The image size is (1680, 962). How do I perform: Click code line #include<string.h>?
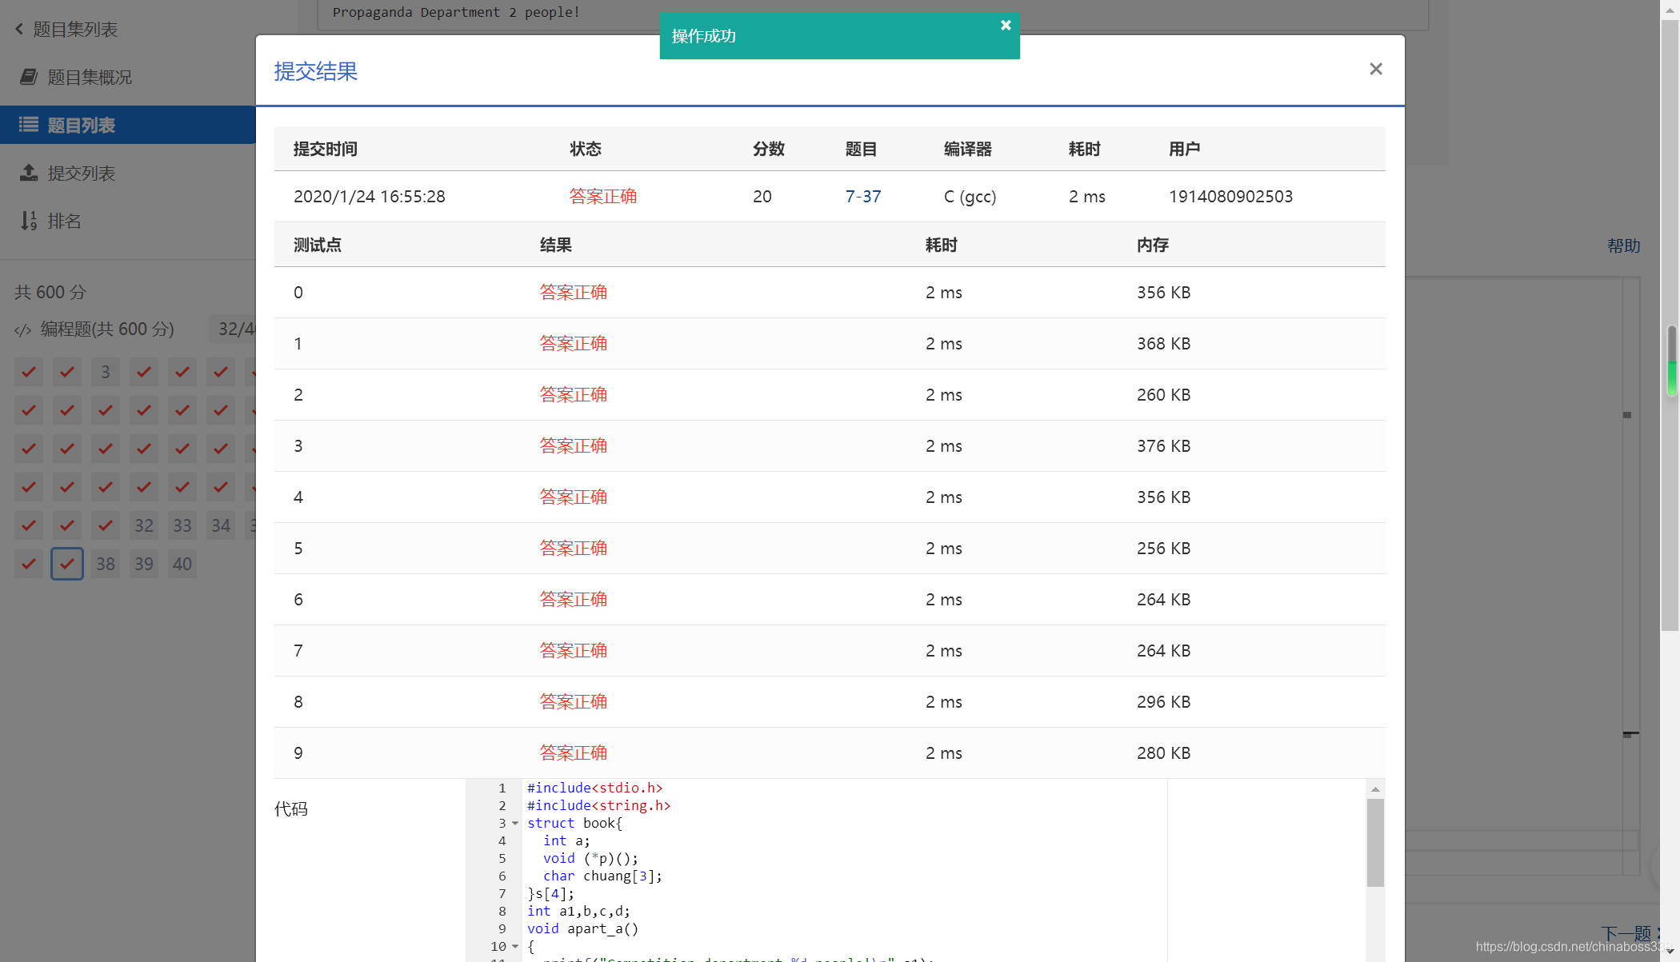point(598,806)
